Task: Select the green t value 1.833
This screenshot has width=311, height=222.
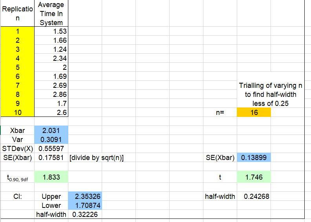Action: 51,177
